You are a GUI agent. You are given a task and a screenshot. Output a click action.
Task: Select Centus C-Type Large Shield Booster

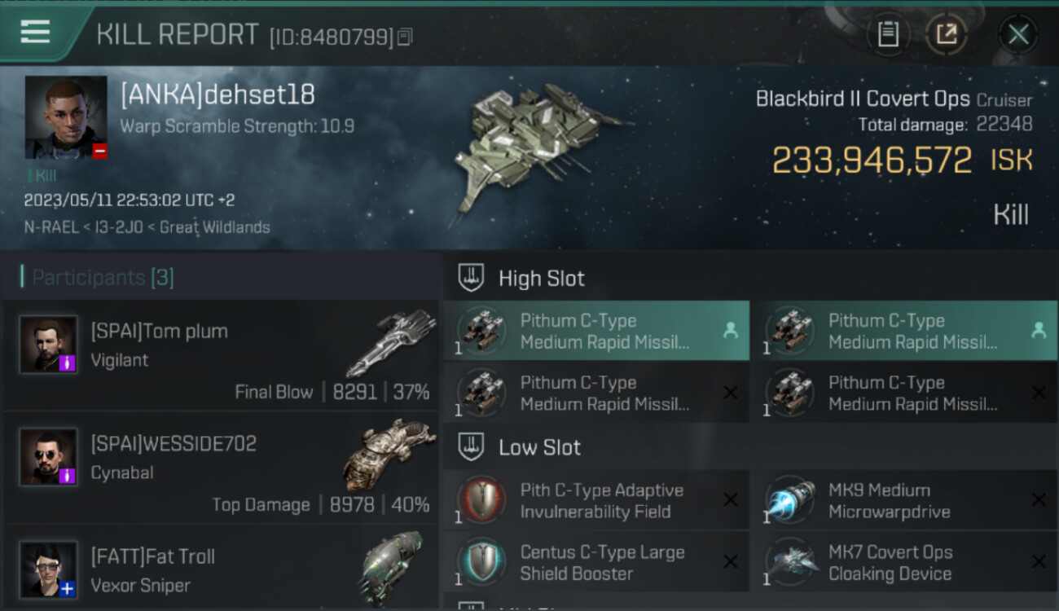[596, 562]
